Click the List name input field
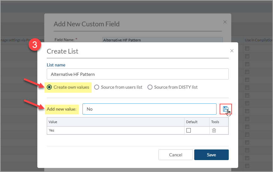This screenshot has height=172, width=273. pyautogui.click(x=138, y=74)
